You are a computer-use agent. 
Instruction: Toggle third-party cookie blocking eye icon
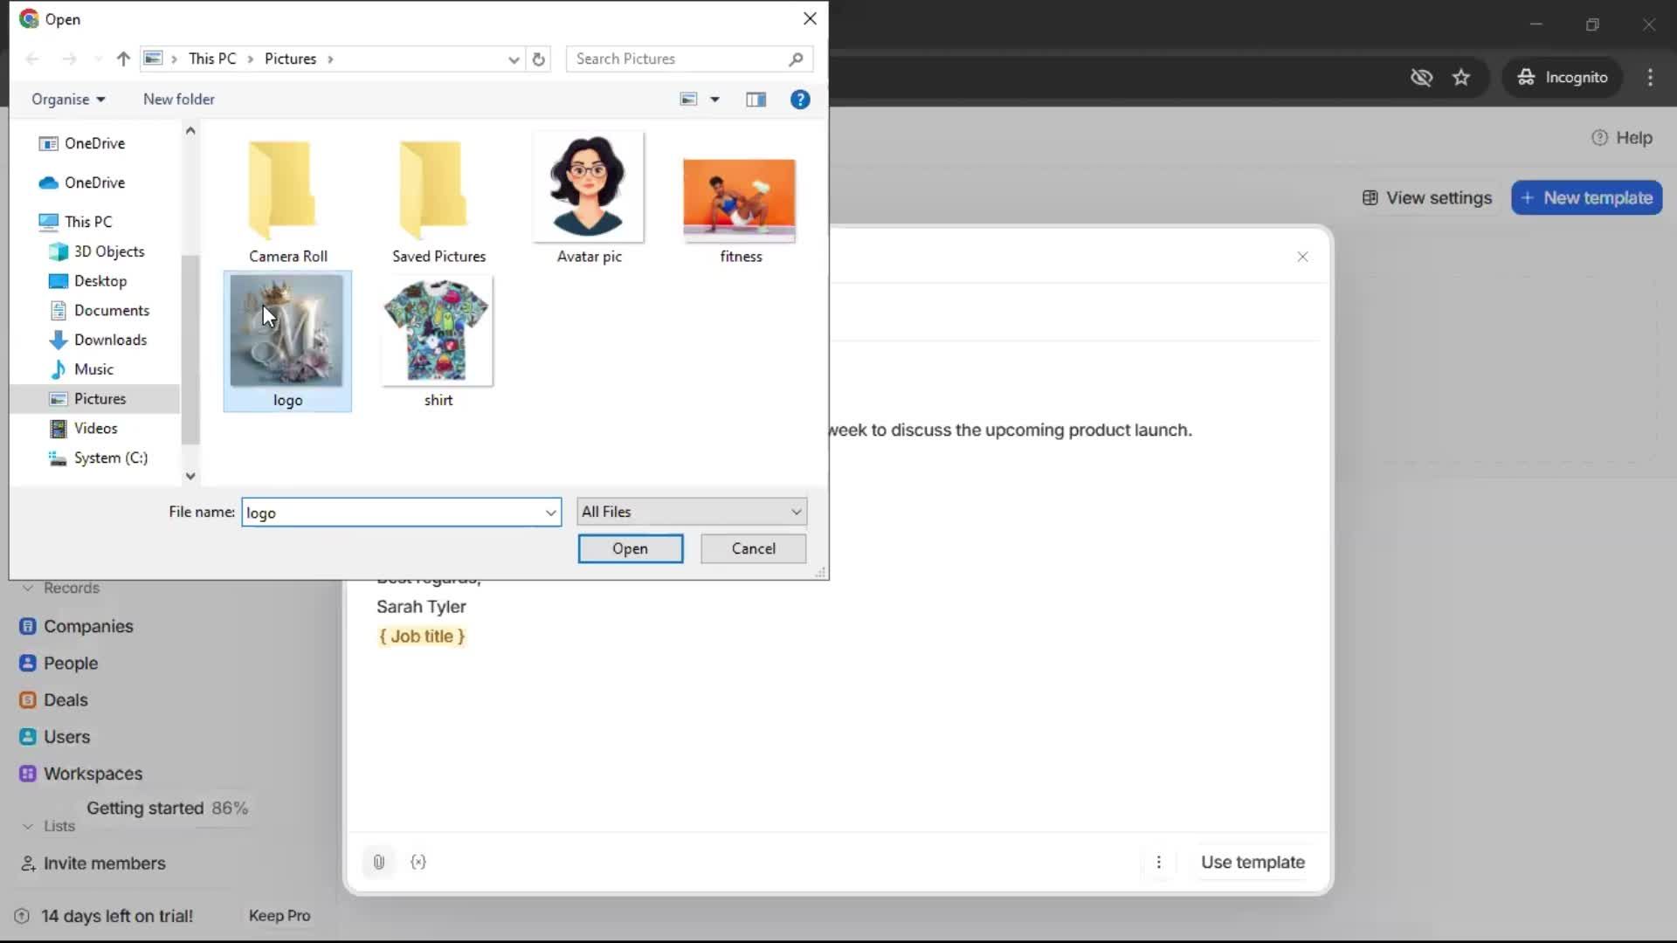[1422, 77]
